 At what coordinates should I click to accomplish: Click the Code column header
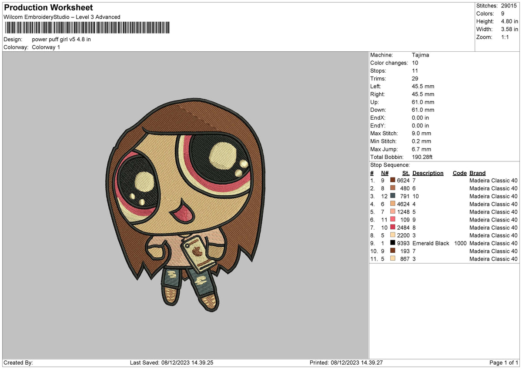(459, 173)
